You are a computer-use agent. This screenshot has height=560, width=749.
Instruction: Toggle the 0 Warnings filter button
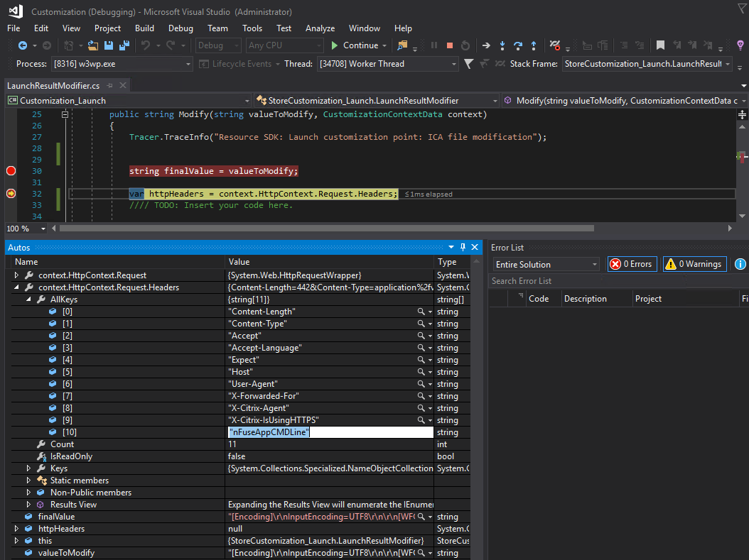click(694, 264)
